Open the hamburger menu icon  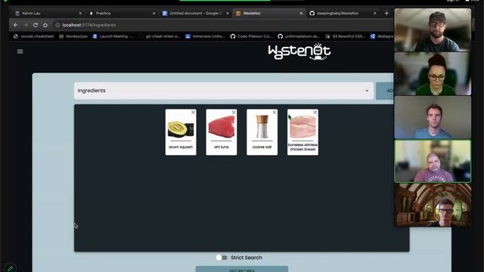20,51
